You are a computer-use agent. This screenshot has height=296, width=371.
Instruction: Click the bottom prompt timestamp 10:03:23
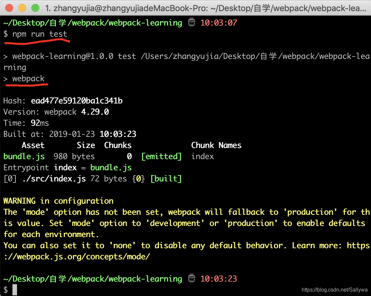219,279
